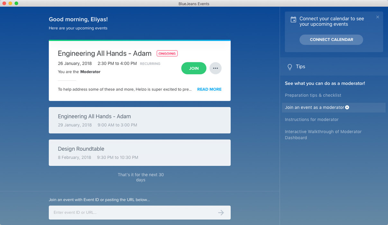Open Interactive Walkthrough of Moderator Dashboard
This screenshot has width=388, height=225.
point(323,135)
